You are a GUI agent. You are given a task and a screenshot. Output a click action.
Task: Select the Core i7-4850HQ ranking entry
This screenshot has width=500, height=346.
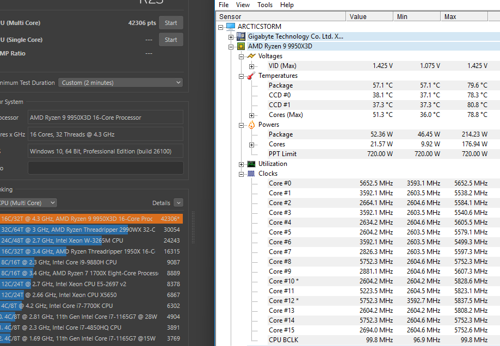(91, 328)
